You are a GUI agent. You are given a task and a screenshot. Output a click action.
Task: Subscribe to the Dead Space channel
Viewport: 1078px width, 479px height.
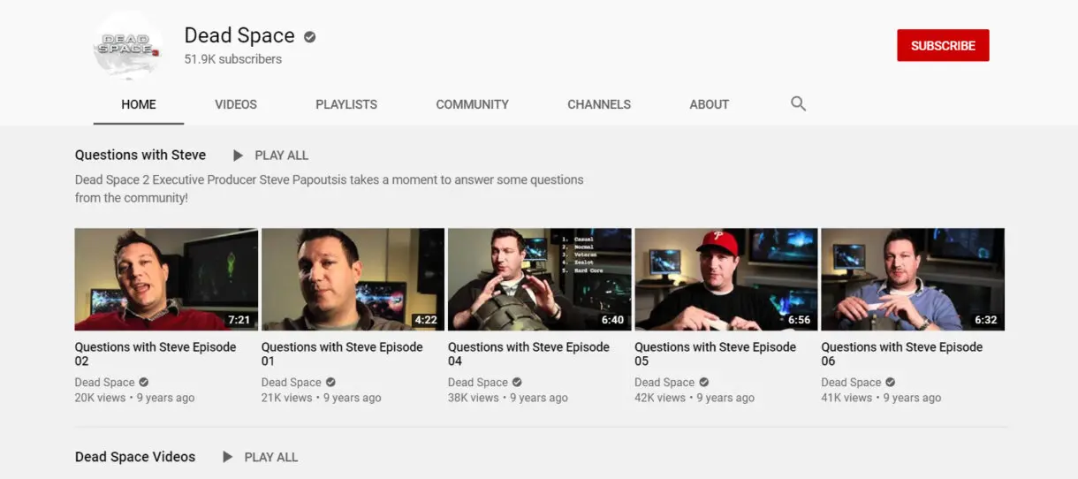pos(943,45)
